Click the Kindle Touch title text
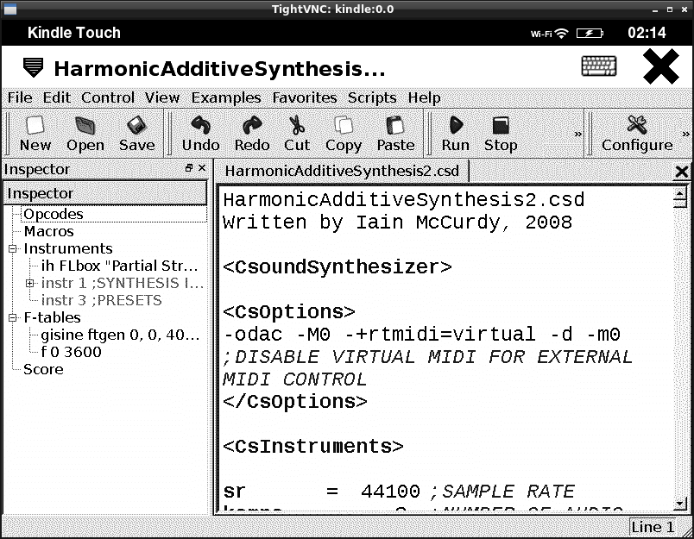Viewport: 694px width, 539px height. tap(74, 33)
